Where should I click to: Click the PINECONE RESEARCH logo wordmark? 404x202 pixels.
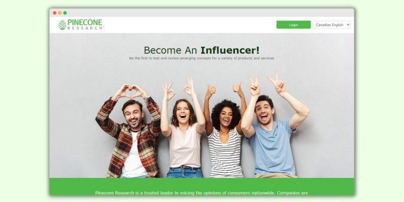click(x=85, y=25)
